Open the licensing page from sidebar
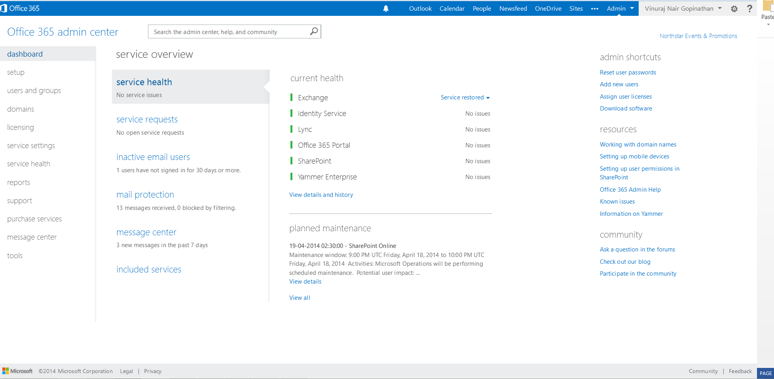 21,128
